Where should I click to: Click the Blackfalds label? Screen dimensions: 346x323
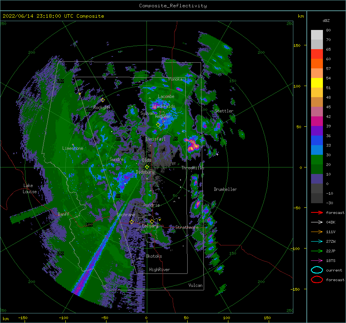coord(163,106)
